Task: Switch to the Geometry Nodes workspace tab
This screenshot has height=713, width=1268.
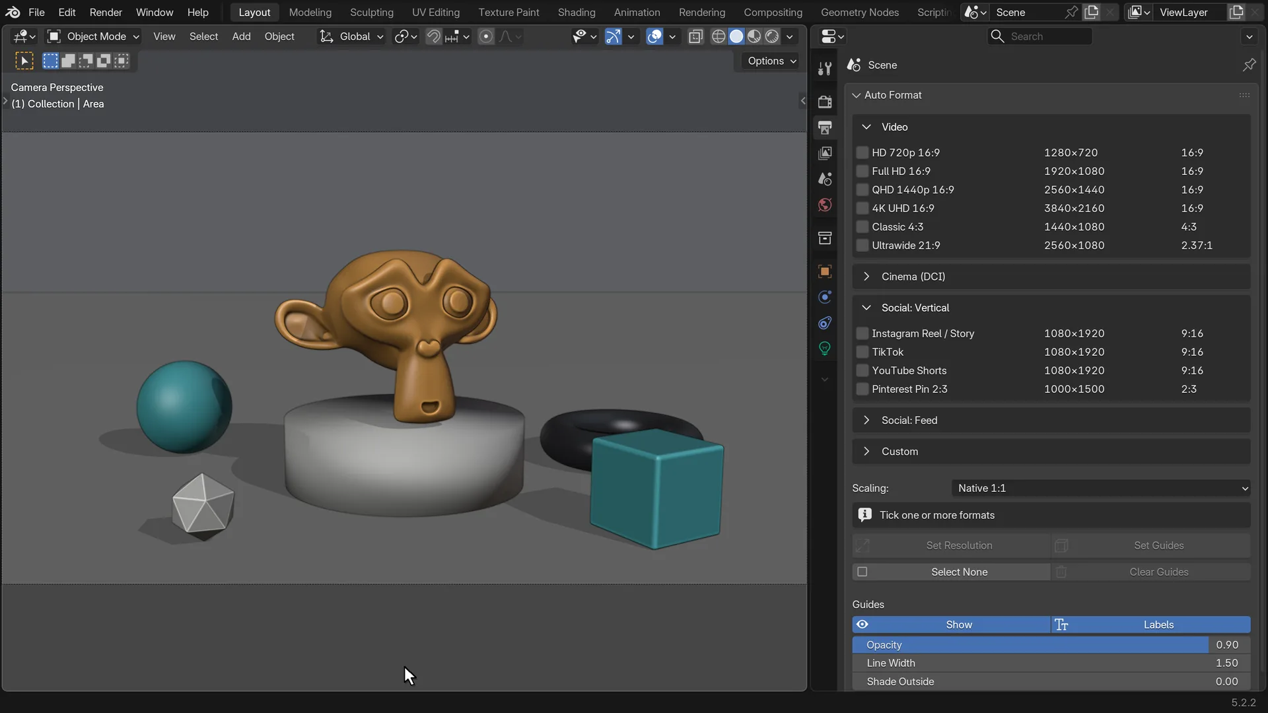Action: [x=859, y=12]
